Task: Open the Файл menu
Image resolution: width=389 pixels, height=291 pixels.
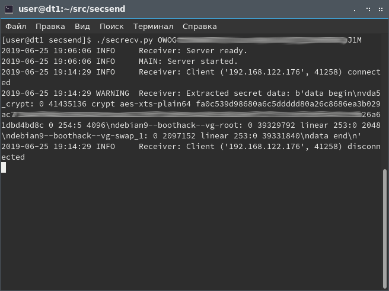Action: point(17,27)
